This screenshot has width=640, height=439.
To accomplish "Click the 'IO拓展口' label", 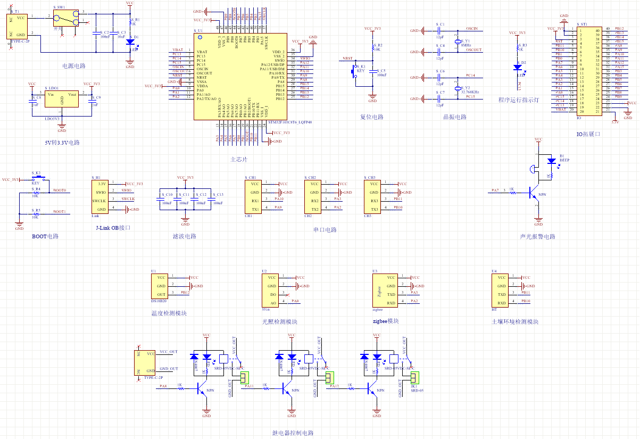I will pos(588,135).
